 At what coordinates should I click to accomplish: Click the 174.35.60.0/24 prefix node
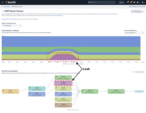(x=139, y=91)
